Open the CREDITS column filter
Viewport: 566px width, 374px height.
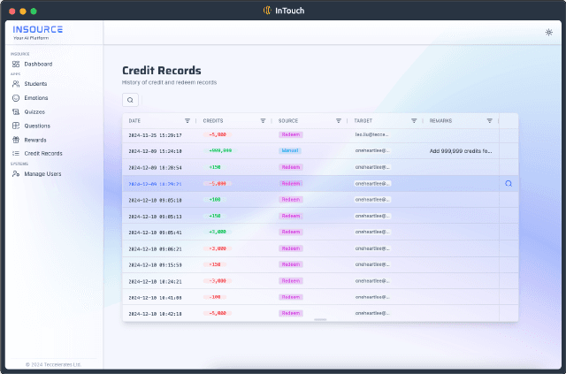pyautogui.click(x=263, y=120)
